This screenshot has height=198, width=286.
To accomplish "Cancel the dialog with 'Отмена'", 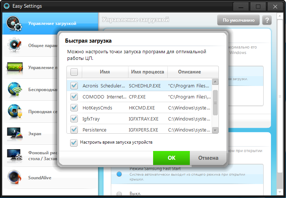I will [x=208, y=158].
